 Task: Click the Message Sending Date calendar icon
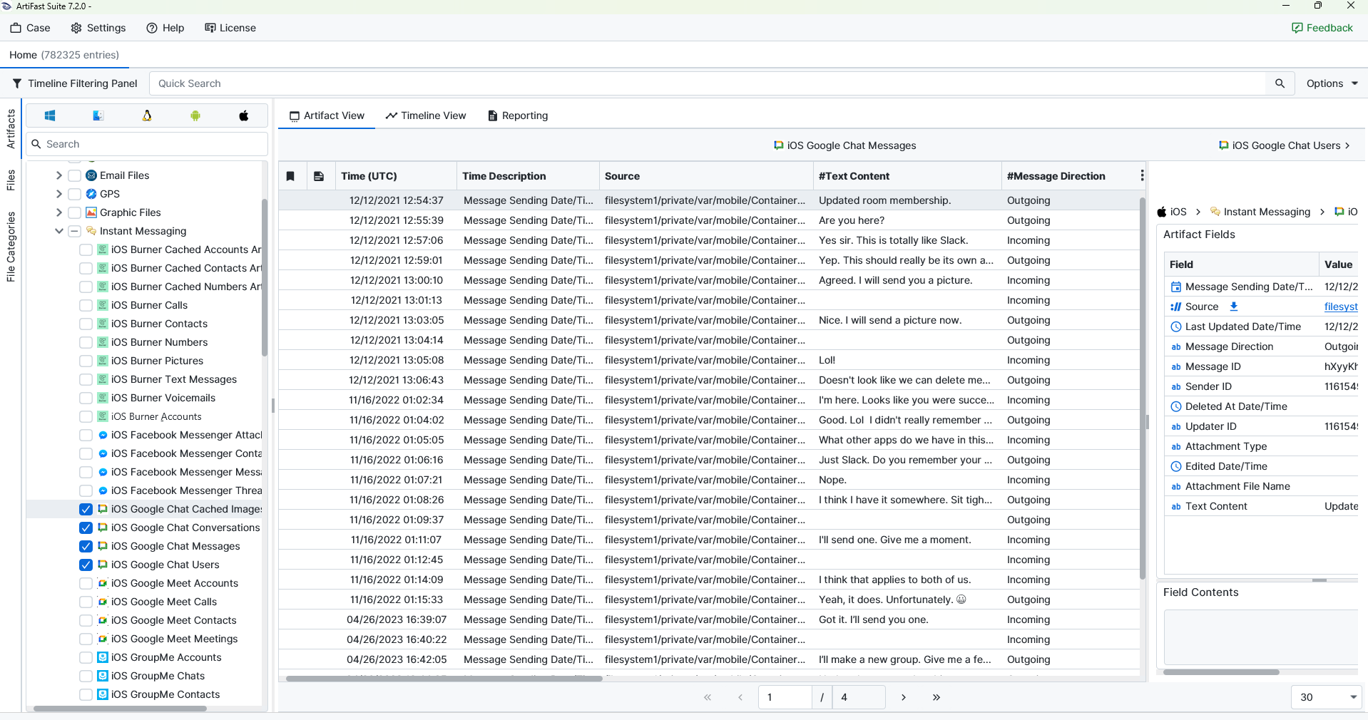1176,287
